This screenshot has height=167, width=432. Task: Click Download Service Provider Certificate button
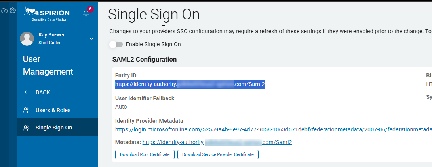(218, 154)
